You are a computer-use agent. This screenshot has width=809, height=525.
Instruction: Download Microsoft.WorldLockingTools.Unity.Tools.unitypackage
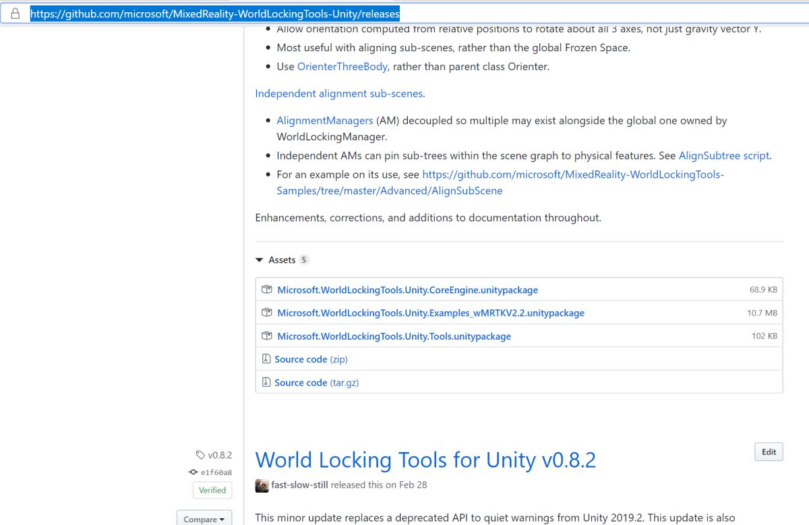point(394,336)
